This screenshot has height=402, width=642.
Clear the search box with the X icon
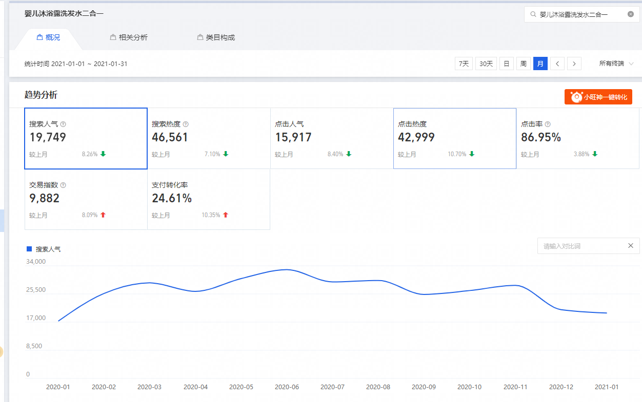[631, 14]
